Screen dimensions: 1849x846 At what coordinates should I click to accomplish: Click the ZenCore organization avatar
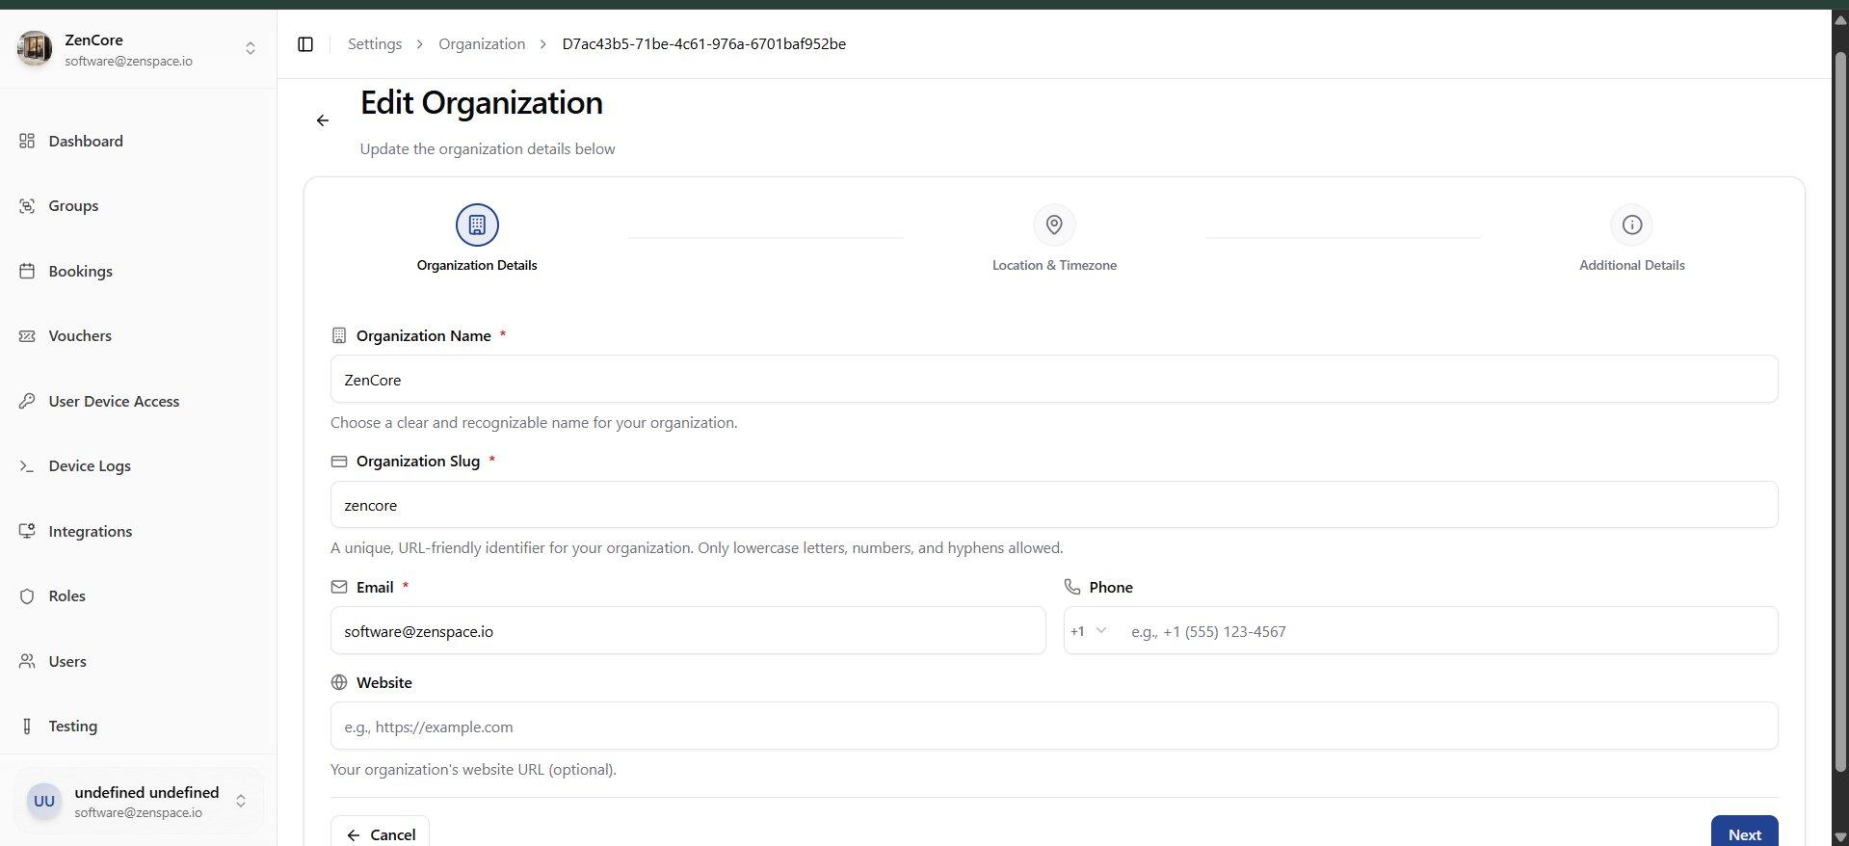35,48
